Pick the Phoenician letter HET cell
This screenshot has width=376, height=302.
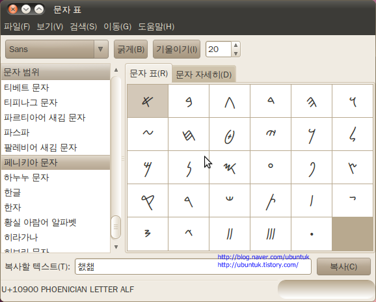point(189,134)
